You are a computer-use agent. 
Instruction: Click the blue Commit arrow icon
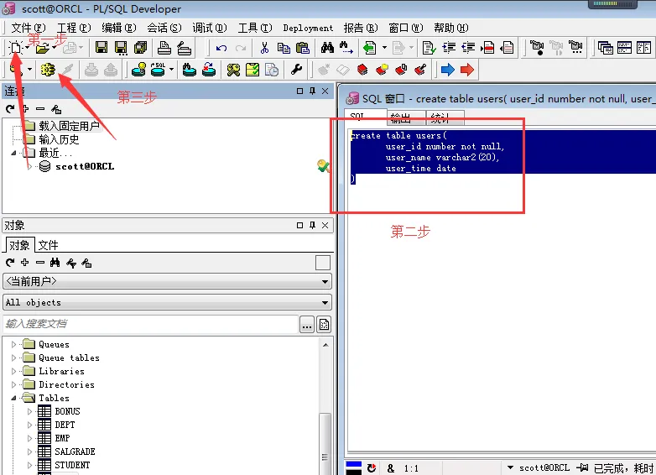448,70
